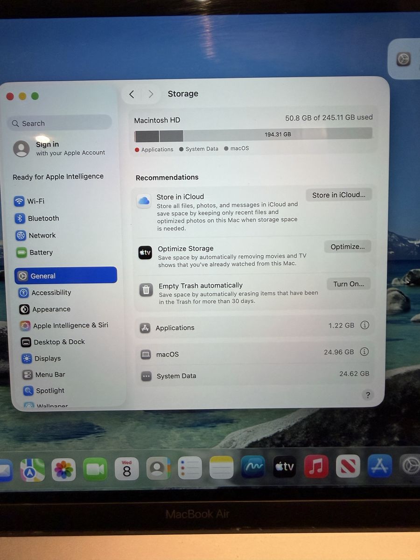
Task: Go to Apple Intelligence & Siri settings
Action: tap(70, 325)
